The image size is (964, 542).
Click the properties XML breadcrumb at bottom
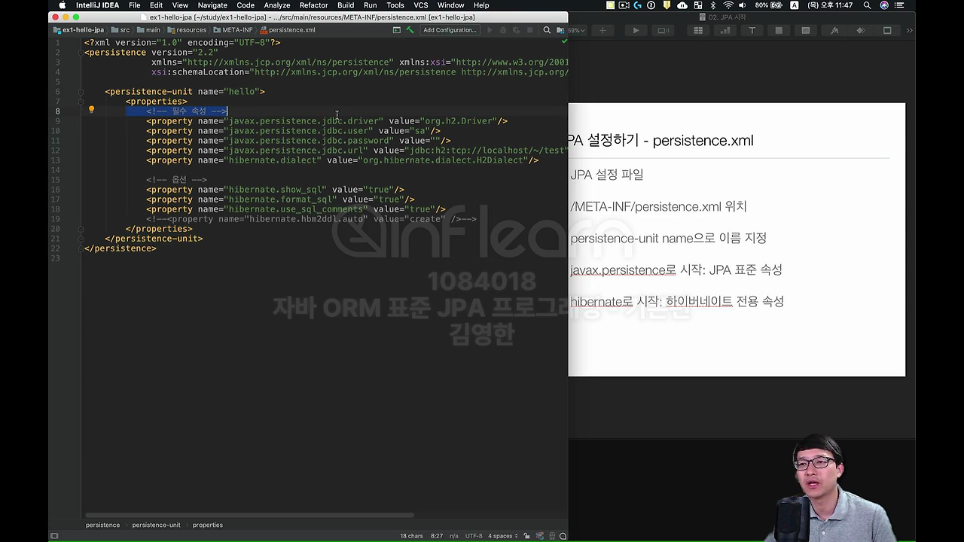tap(207, 525)
